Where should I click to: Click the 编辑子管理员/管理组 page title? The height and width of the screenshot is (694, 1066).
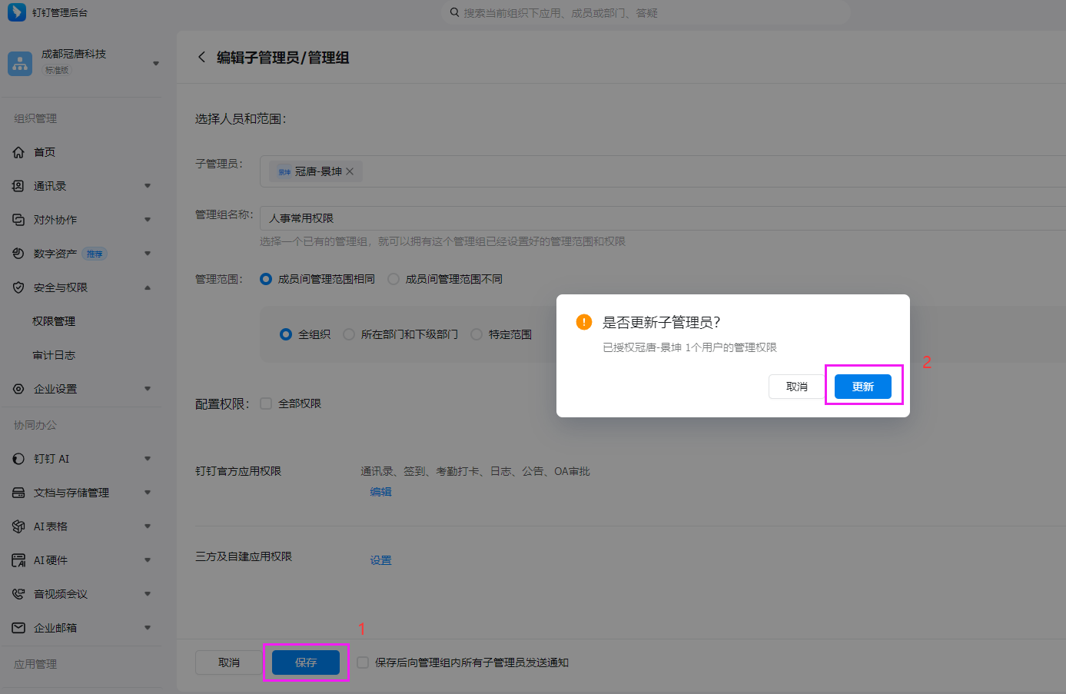(283, 58)
